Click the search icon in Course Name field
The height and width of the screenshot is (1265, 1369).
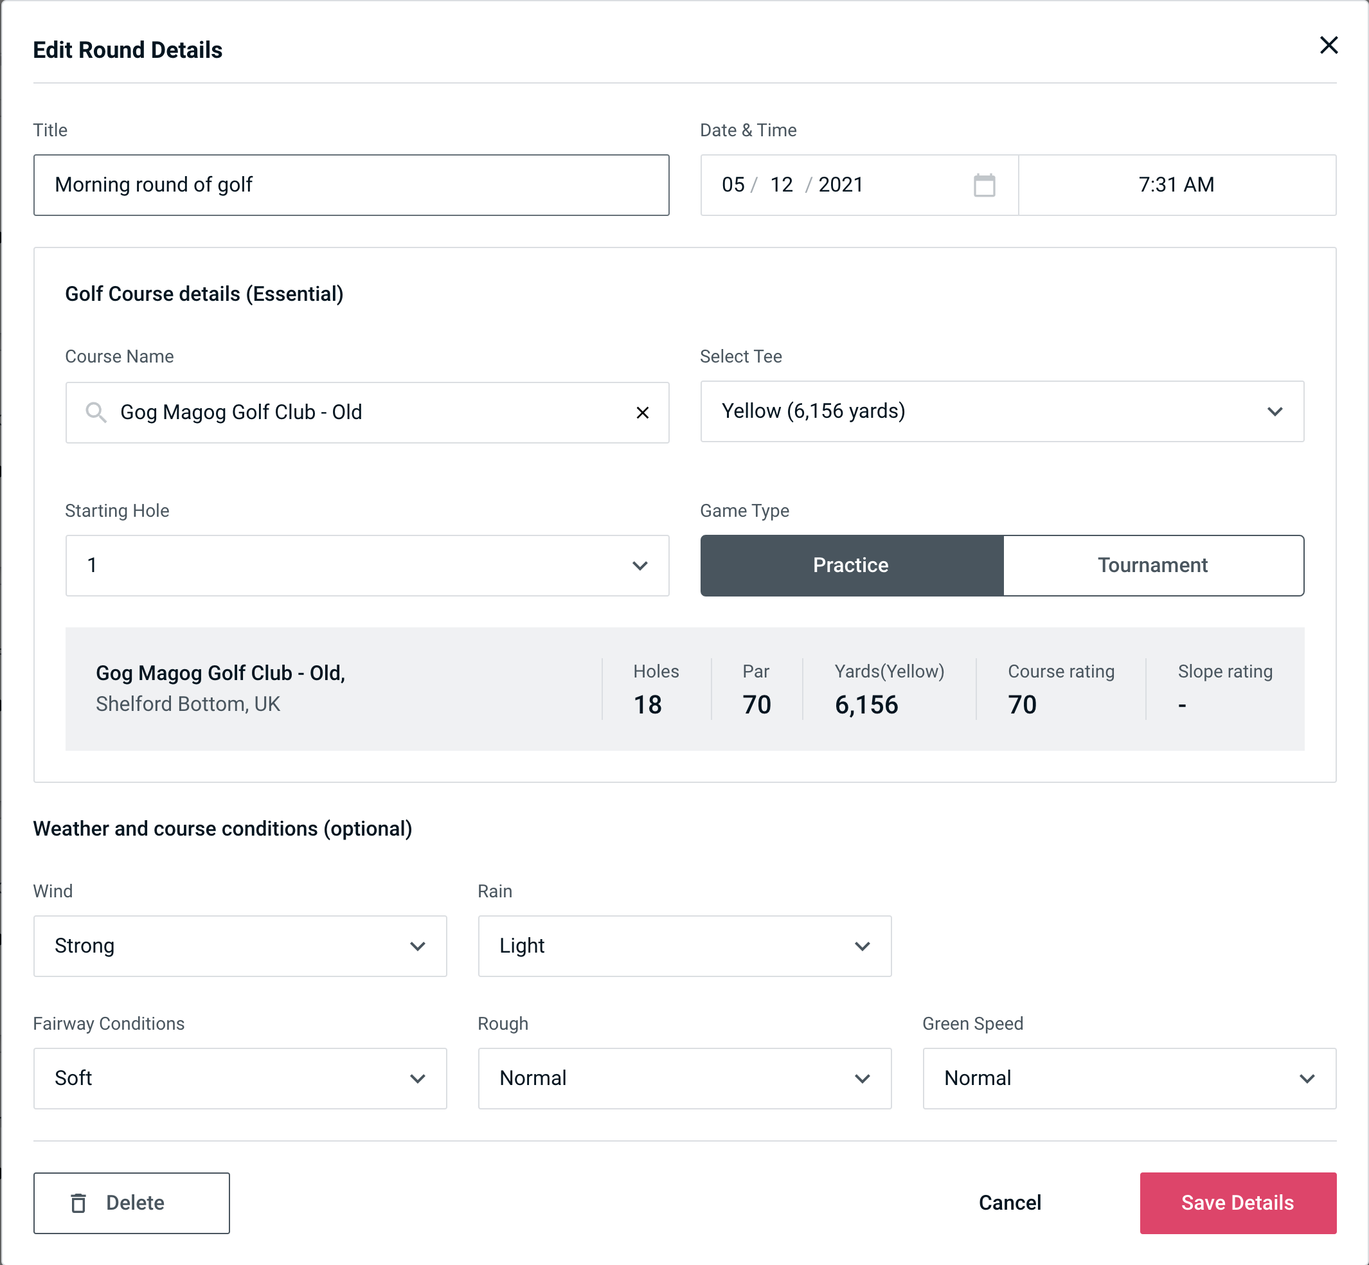tap(95, 411)
